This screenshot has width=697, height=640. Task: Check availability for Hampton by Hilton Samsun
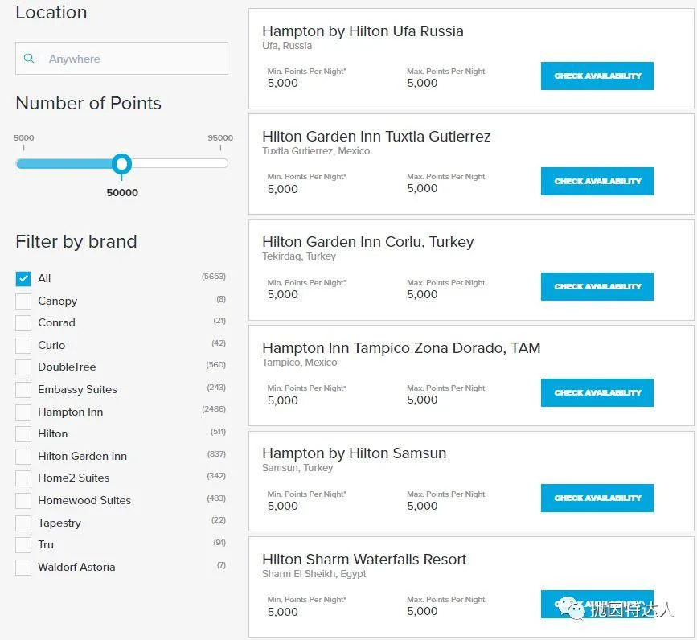point(597,498)
